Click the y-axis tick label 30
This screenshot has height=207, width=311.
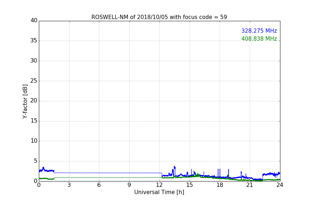point(34,61)
